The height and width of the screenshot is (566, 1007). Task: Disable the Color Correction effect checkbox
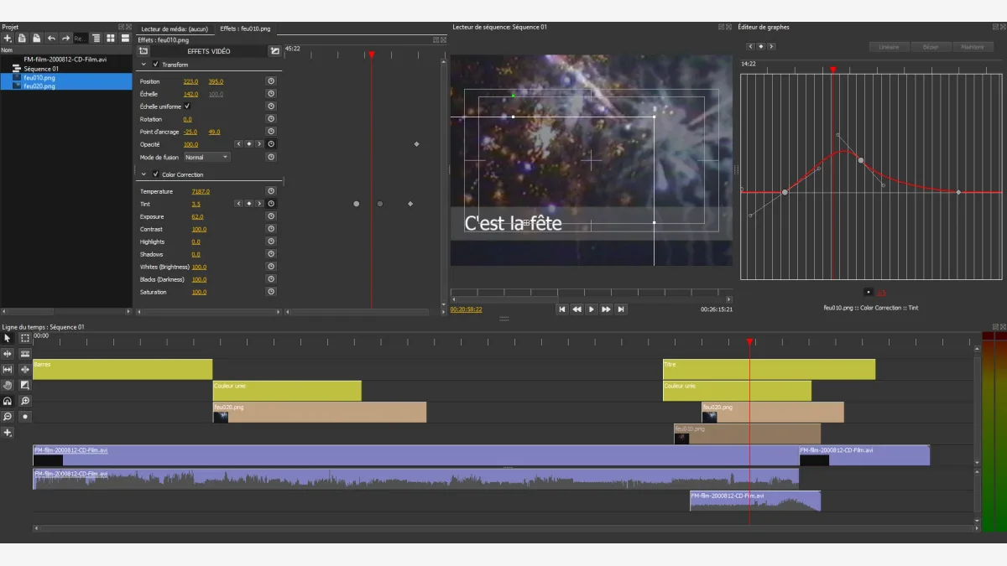click(x=155, y=174)
